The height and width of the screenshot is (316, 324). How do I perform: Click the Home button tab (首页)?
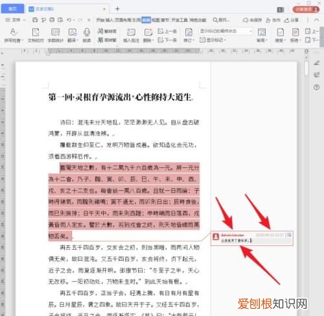click(12, 8)
